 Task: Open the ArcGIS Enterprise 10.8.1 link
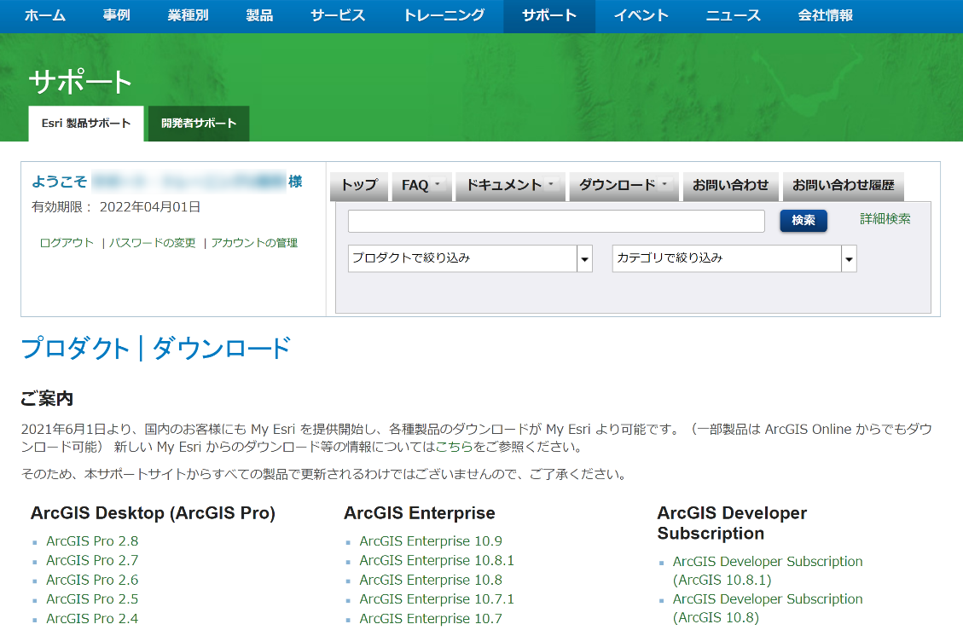(x=437, y=561)
